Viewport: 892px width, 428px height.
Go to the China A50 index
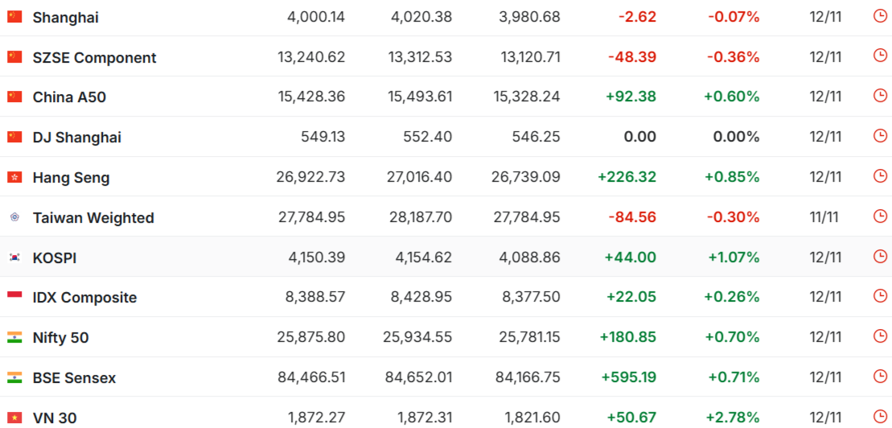(69, 97)
